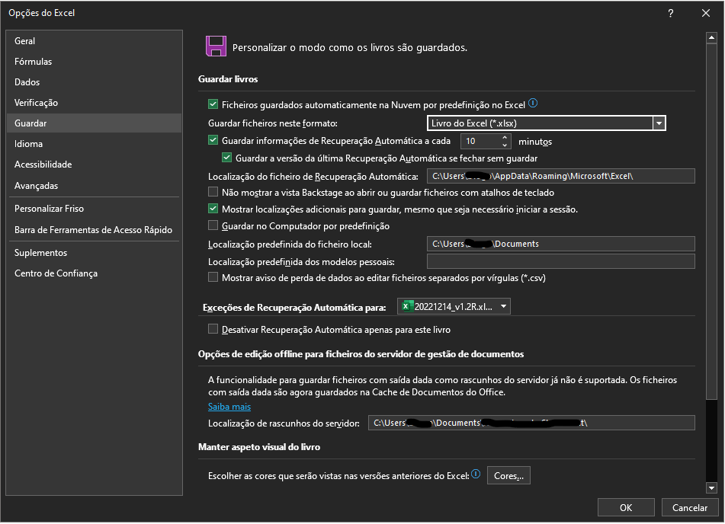725x524 pixels.
Task: Increase AutoRecover minutes with up arrow
Action: [x=505, y=137]
